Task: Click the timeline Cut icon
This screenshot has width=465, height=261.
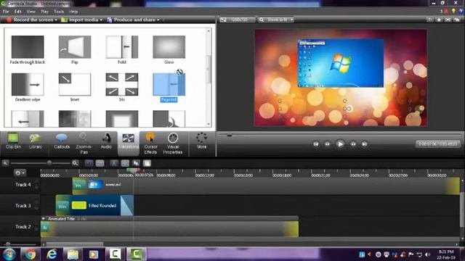Action: [x=114, y=163]
